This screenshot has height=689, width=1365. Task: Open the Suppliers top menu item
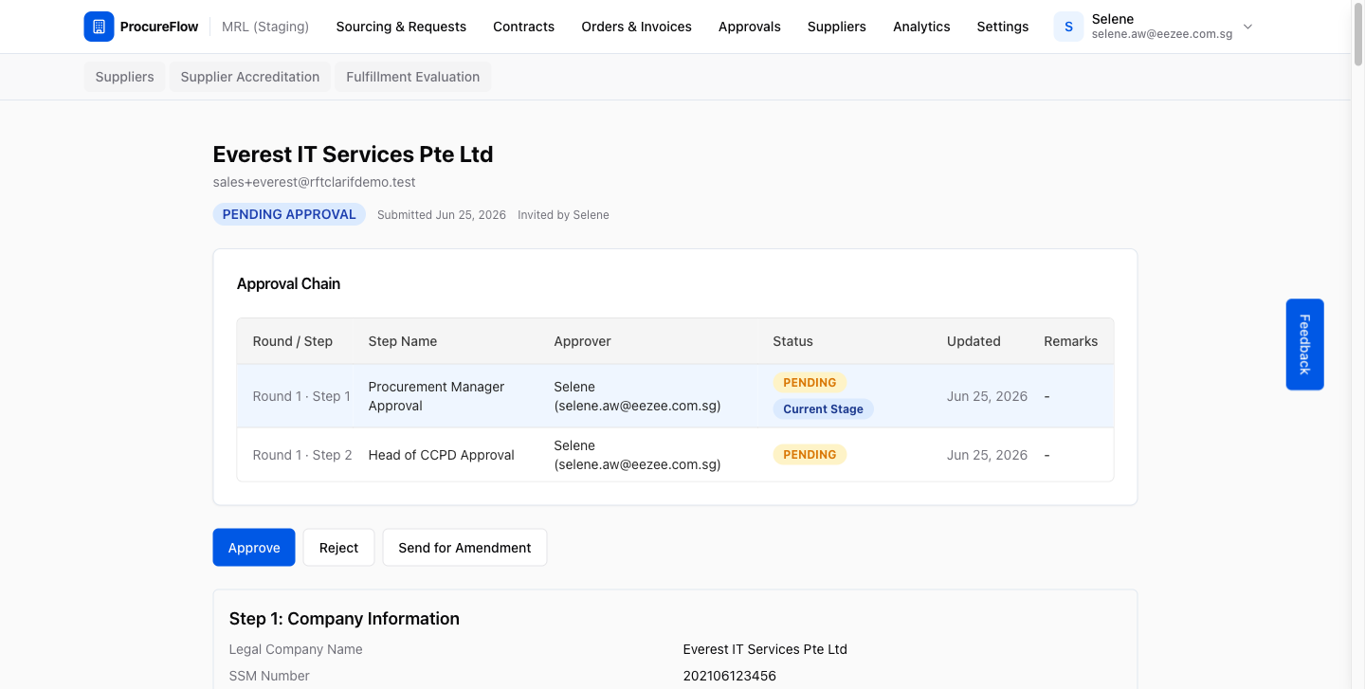point(836,27)
